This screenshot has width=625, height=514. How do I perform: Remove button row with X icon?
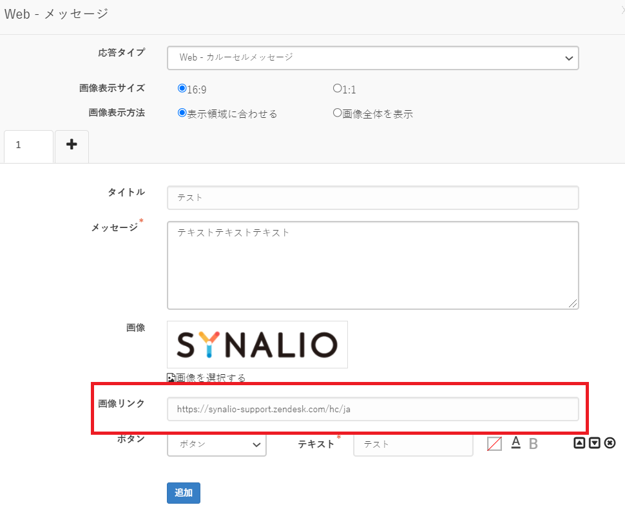pos(610,443)
